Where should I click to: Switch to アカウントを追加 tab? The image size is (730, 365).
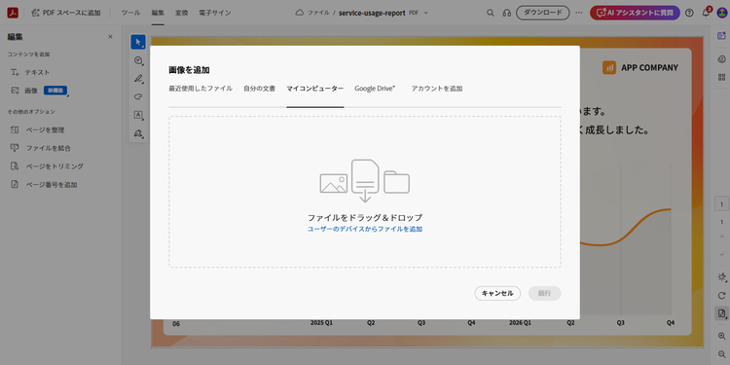tap(437, 89)
